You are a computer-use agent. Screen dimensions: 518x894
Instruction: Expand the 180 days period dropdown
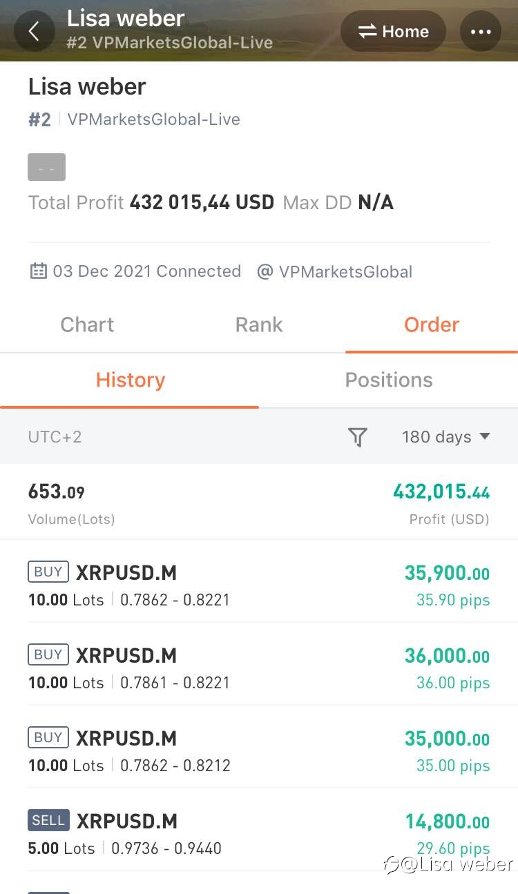tap(446, 436)
